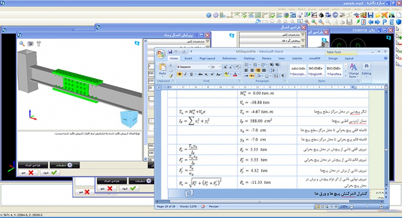Open the B Nazanin font name dropdown
This screenshot has width=402, height=218.
pyautogui.click(x=208, y=66)
